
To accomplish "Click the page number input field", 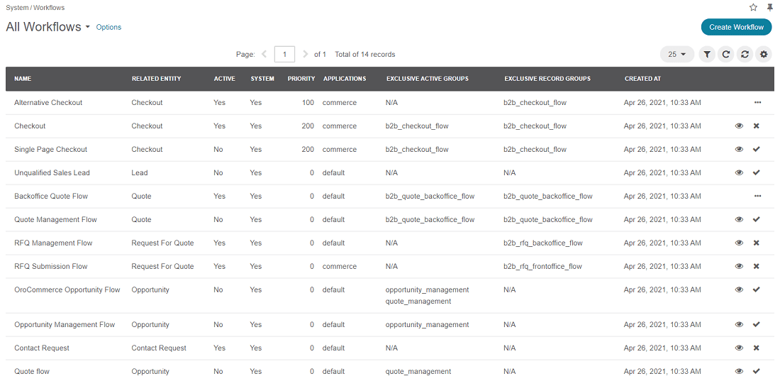I will tap(284, 55).
